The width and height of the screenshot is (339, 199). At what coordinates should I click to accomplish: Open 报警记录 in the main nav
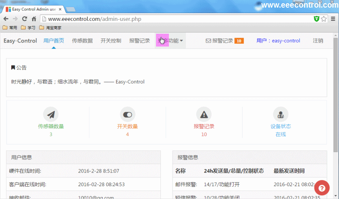pos(140,41)
